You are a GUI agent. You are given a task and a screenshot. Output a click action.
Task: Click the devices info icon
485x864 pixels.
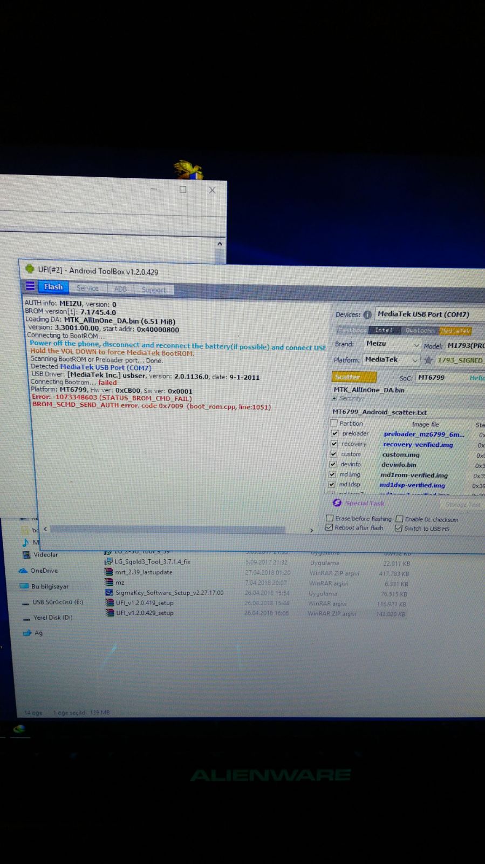tap(367, 314)
